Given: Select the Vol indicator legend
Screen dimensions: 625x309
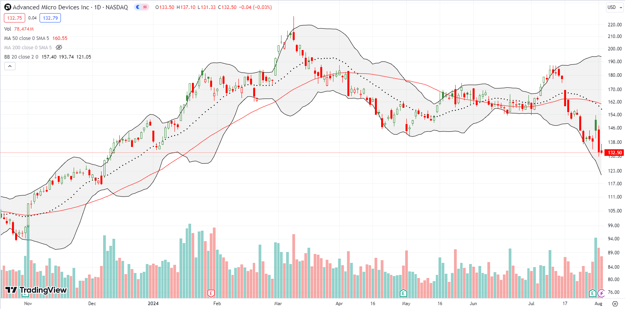Looking at the screenshot, I should click(8, 29).
